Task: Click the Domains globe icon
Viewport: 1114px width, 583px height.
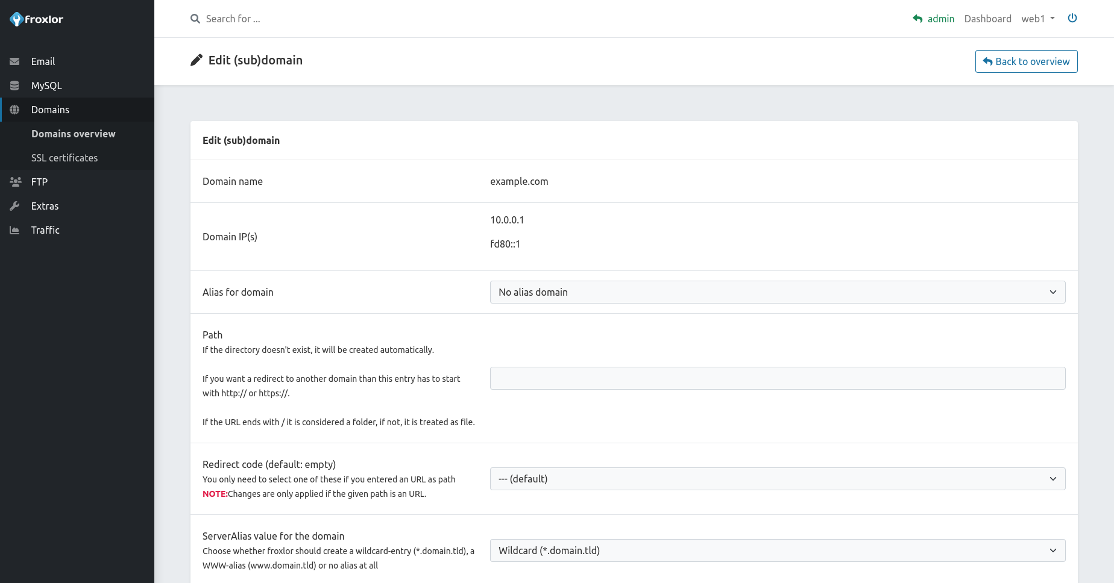Action: tap(14, 110)
